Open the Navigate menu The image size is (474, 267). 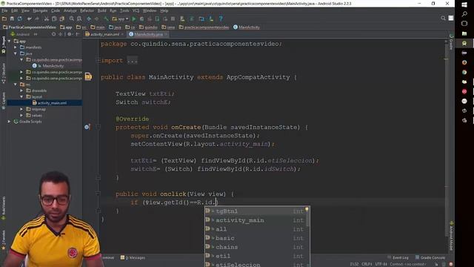[x=40, y=10]
